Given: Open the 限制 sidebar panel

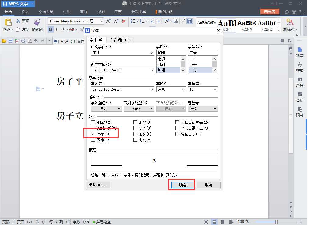Looking at the screenshot, I should pos(300,112).
